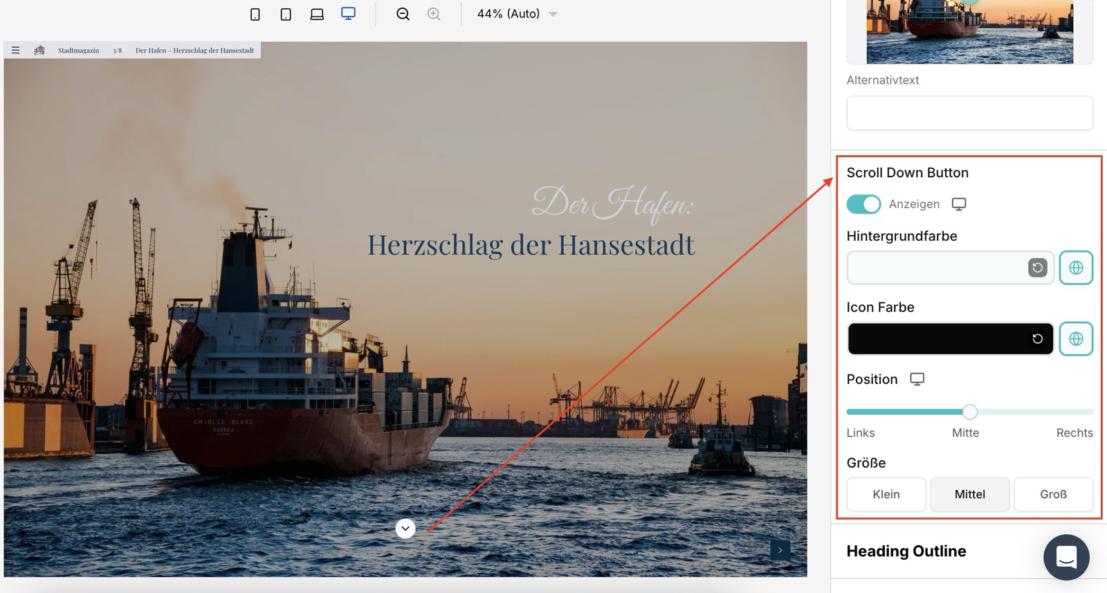The image size is (1107, 593).
Task: Open hamburger menu in page preview
Action: (15, 51)
